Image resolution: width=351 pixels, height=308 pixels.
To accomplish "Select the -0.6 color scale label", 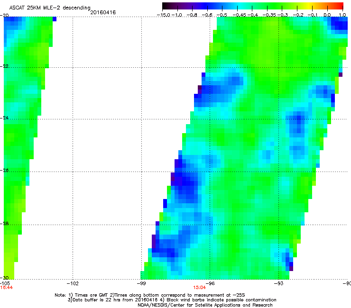I will point(207,15).
